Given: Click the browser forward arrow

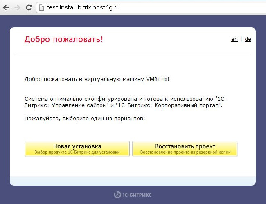Looking at the screenshot, I should point(17,7).
